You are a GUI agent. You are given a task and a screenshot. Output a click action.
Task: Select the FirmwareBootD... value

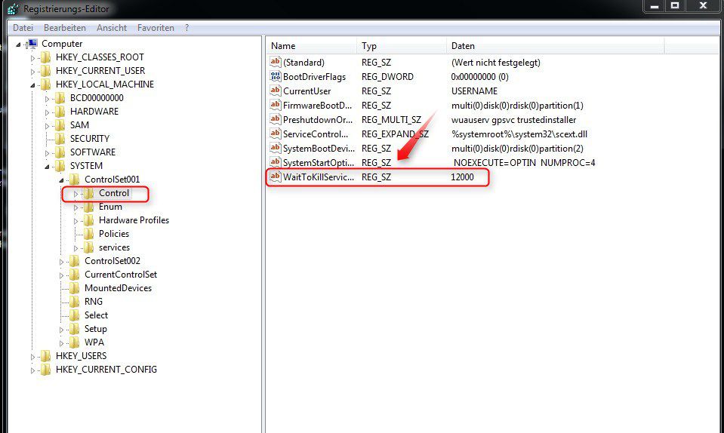(317, 105)
